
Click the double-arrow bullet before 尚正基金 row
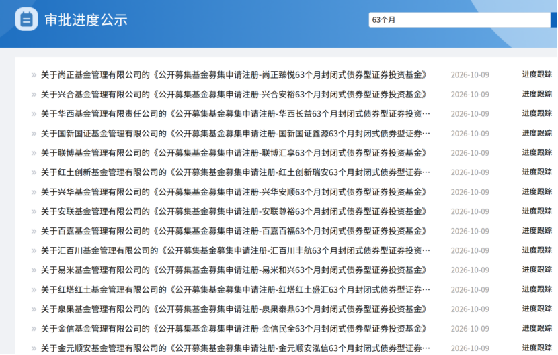click(34, 75)
